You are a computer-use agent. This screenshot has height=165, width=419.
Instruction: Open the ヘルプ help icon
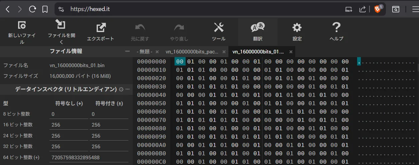coord(336,27)
